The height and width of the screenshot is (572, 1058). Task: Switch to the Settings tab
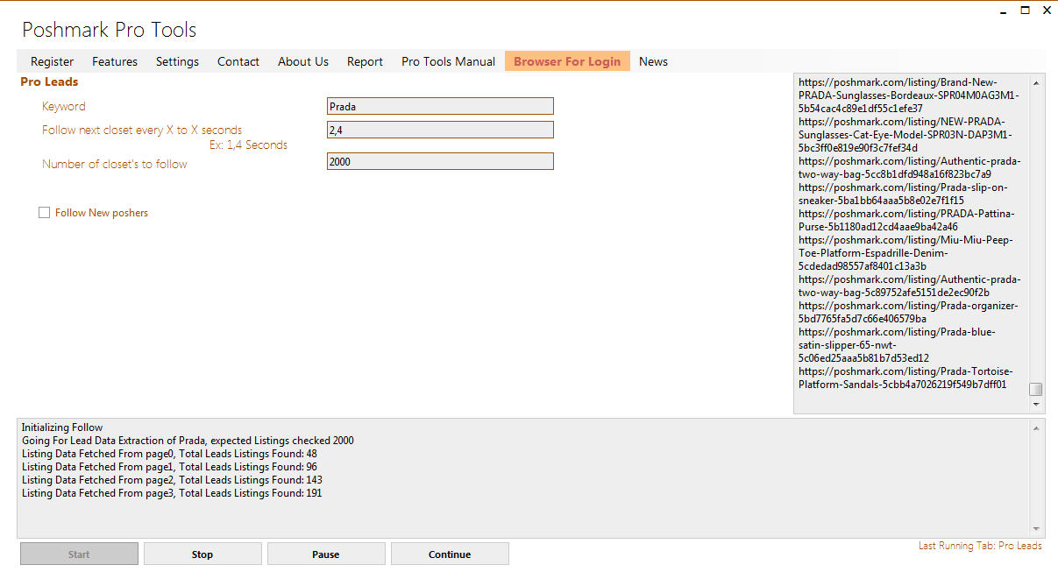(177, 61)
